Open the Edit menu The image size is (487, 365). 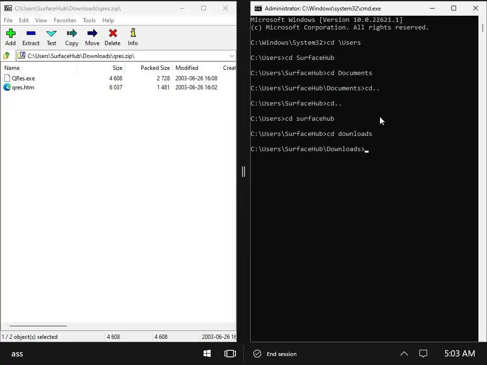pos(24,20)
